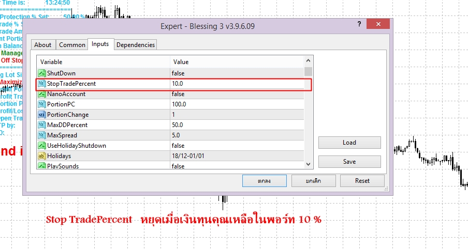Select the MaxDDPercent value 50.0
The width and height of the screenshot is (468, 249).
click(177, 125)
